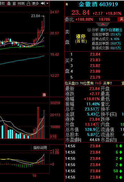Screen dimensions: 124x182
Task: Click the 市盈(动) label
Action: (x=109, y=140)
